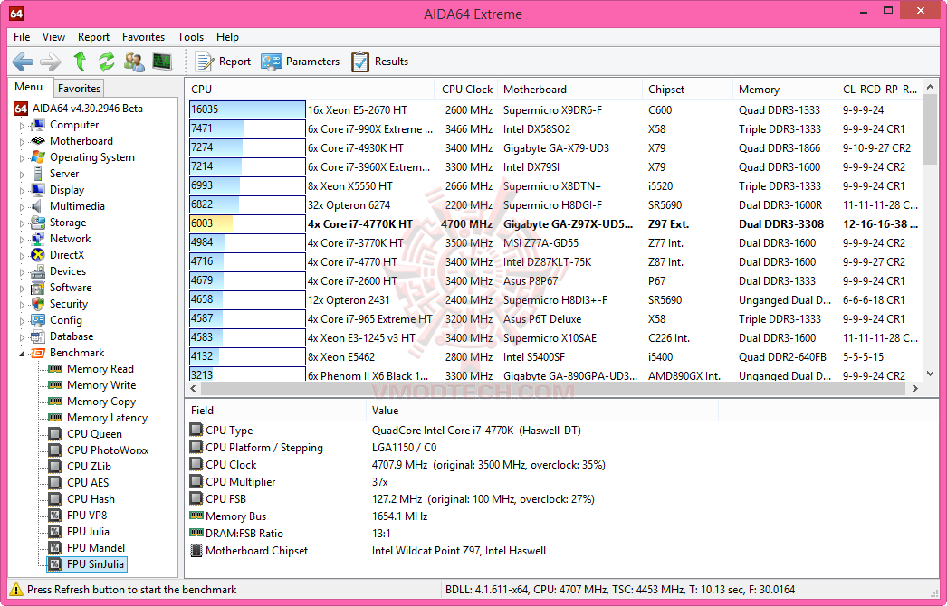Select the Memory Latency benchmark icon
This screenshot has height=606, width=947.
pos(55,417)
